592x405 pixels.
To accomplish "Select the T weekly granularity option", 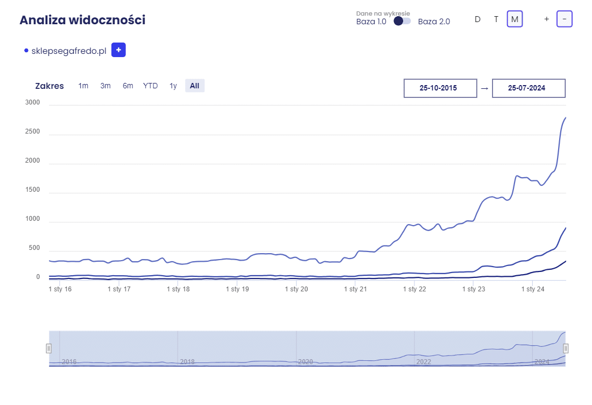I will 496,19.
